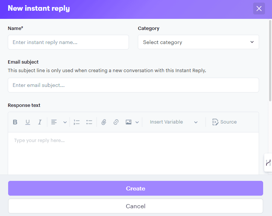Click the dialog vertical scrollbar
This screenshot has width=272, height=216.
pyautogui.click(x=270, y=61)
